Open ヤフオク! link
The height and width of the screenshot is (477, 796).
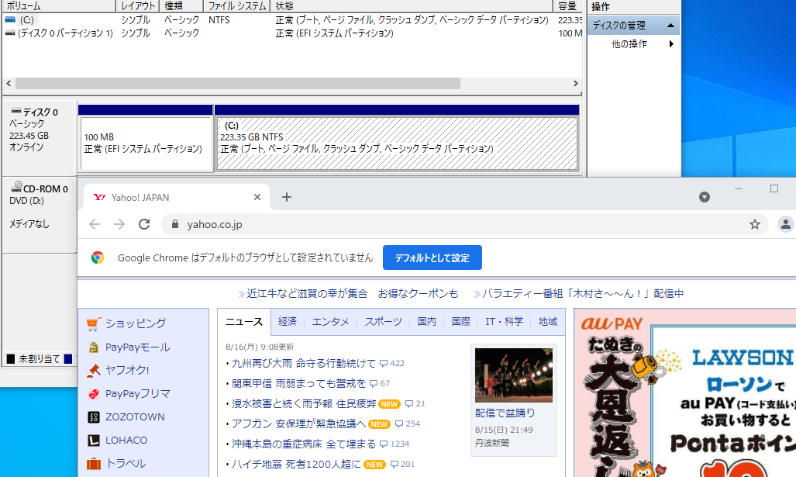[127, 370]
